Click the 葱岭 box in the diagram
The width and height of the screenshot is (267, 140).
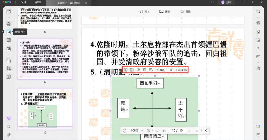coord(123,108)
